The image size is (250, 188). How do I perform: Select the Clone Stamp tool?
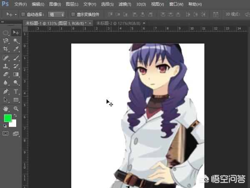tap(6, 66)
